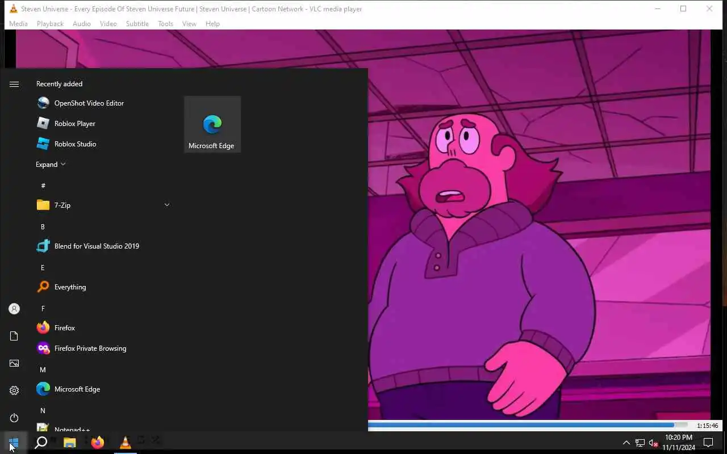Click the M letter group header
Viewport: 727px width, 454px height.
[43, 369]
